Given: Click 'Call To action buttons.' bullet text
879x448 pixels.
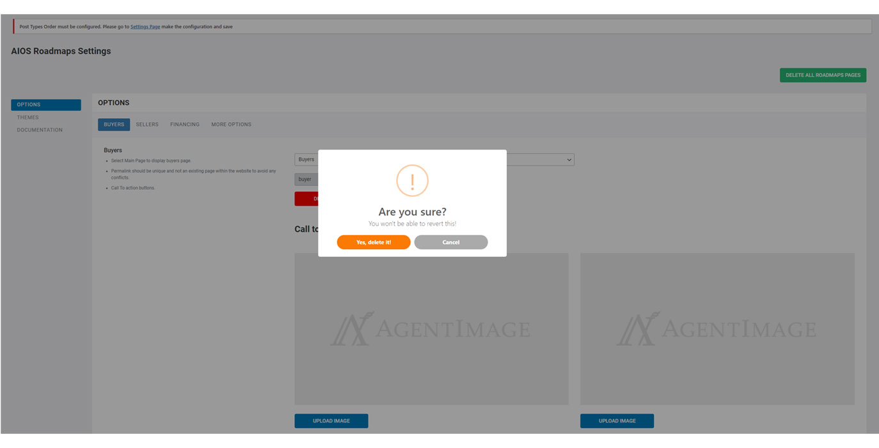Looking at the screenshot, I should click(x=133, y=188).
